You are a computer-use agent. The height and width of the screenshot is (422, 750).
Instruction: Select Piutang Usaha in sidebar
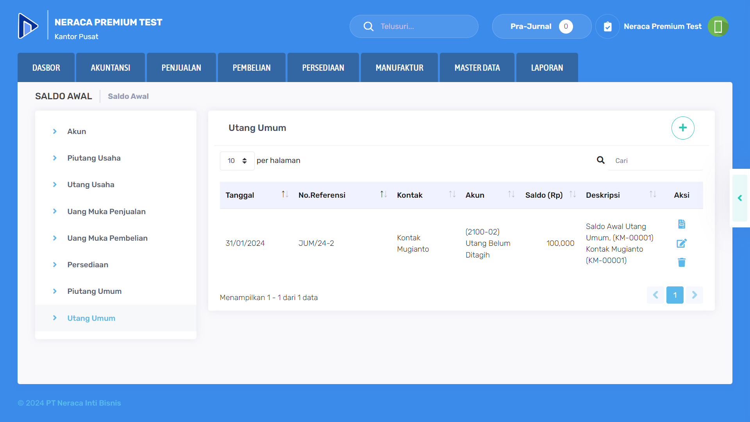pyautogui.click(x=94, y=158)
